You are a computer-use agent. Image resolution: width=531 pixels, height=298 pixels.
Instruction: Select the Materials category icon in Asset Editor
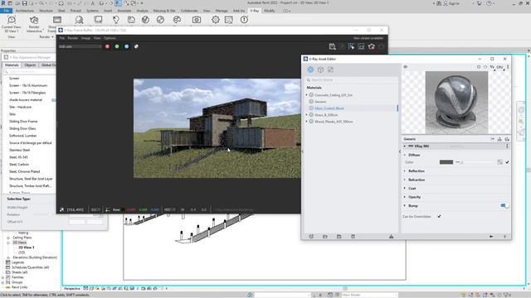(x=310, y=70)
